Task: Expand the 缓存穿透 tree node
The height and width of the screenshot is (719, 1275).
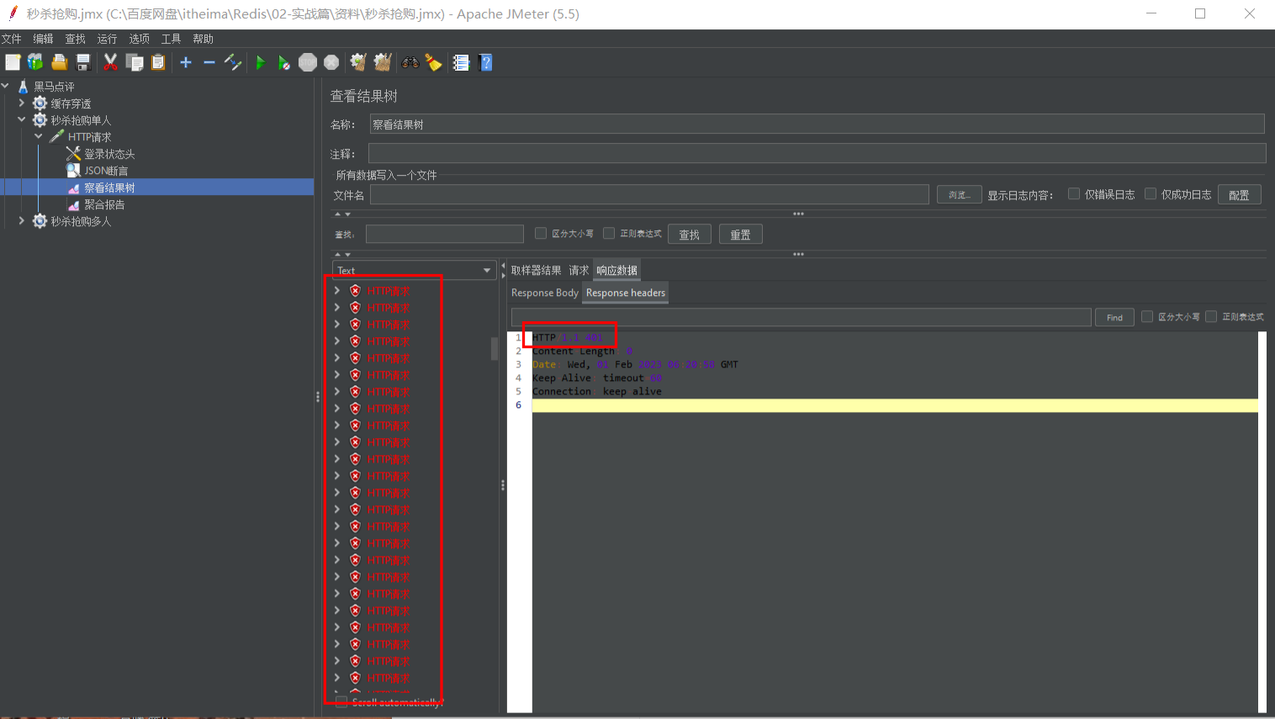Action: coord(22,103)
